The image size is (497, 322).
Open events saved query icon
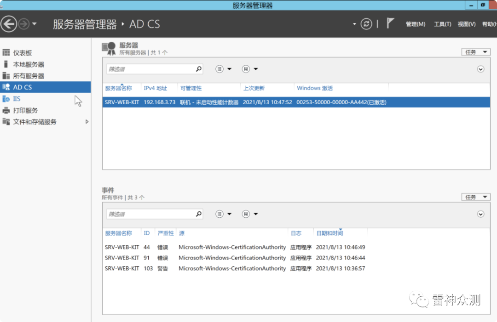pos(246,214)
